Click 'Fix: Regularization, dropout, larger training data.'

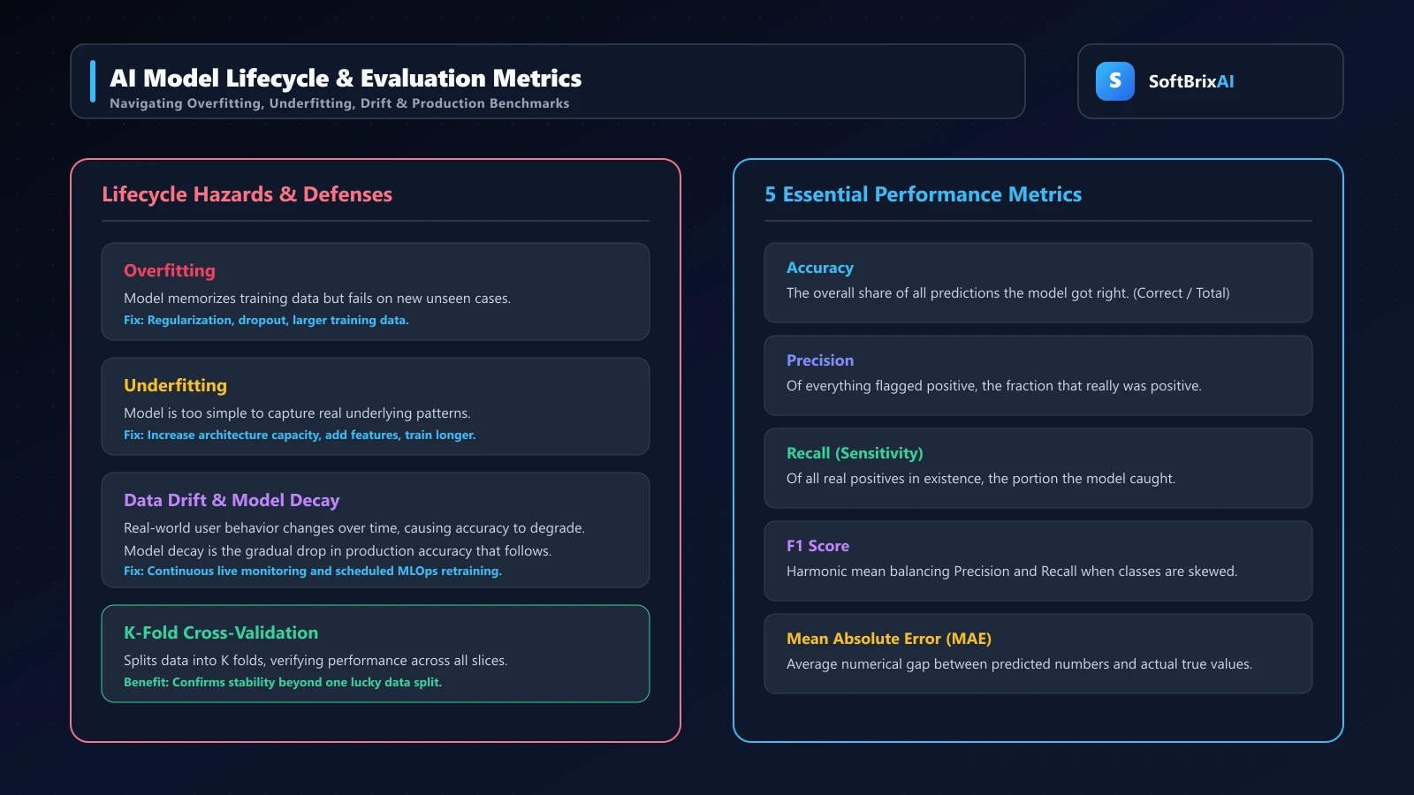pos(266,320)
